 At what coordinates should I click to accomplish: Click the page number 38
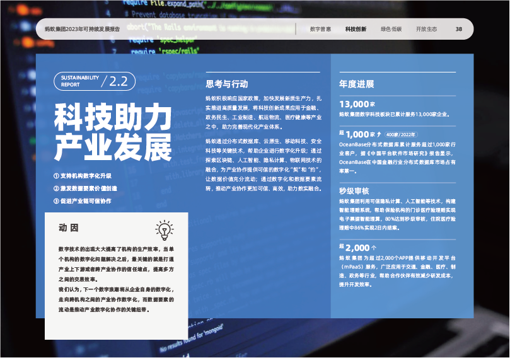click(x=459, y=30)
